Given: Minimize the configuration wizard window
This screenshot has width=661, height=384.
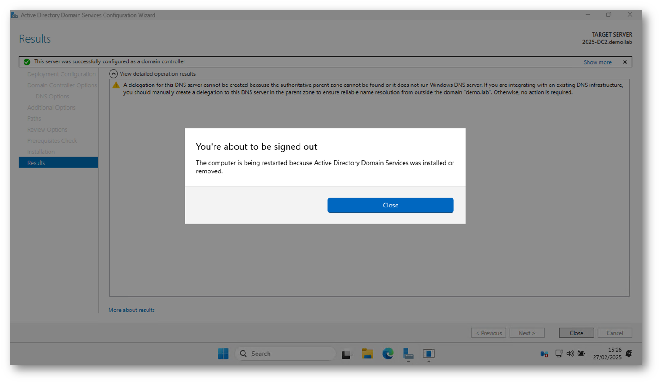Looking at the screenshot, I should point(588,15).
